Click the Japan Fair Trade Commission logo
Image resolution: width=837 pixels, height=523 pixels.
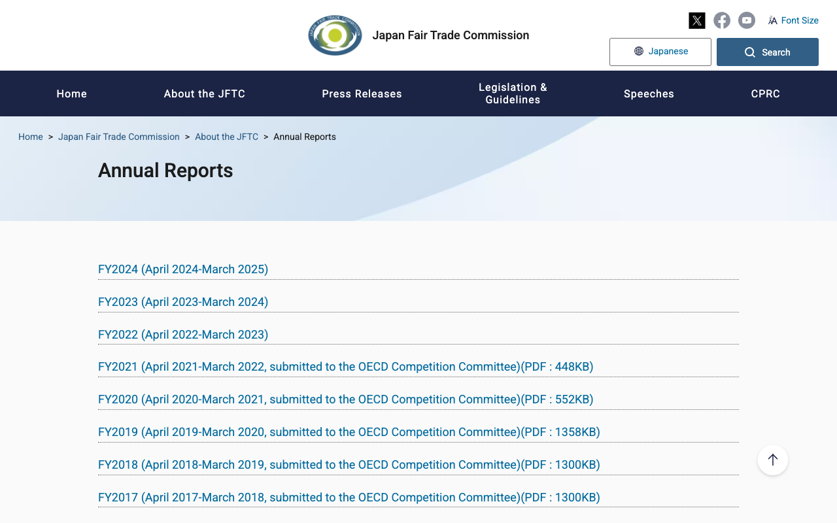click(x=335, y=35)
